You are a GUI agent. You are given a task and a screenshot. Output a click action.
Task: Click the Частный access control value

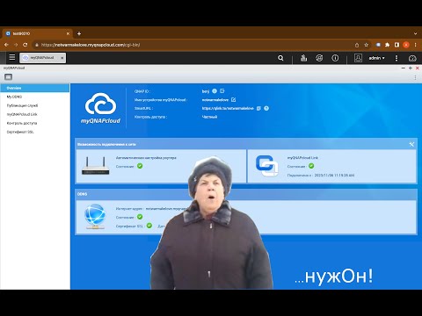[209, 117]
